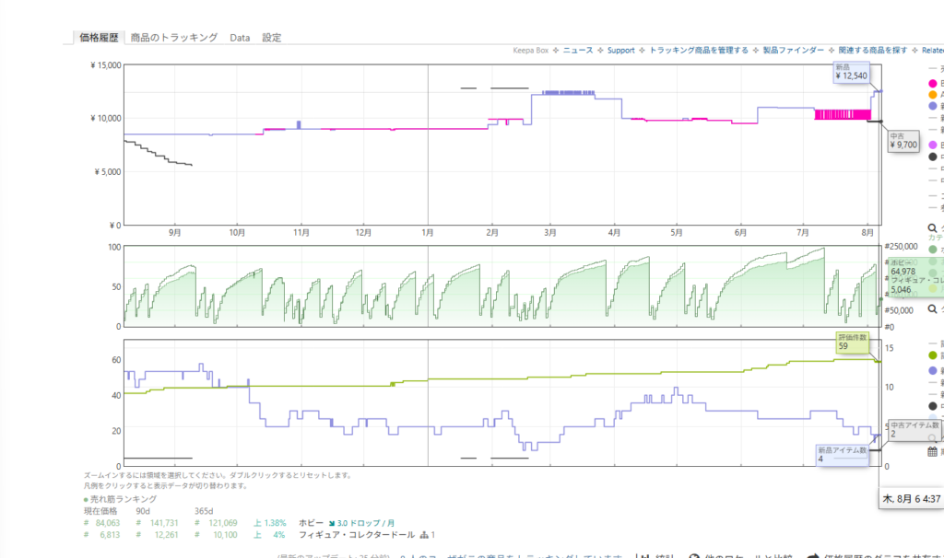Click 90d rank value 12,261
944x558 pixels.
(x=166, y=535)
